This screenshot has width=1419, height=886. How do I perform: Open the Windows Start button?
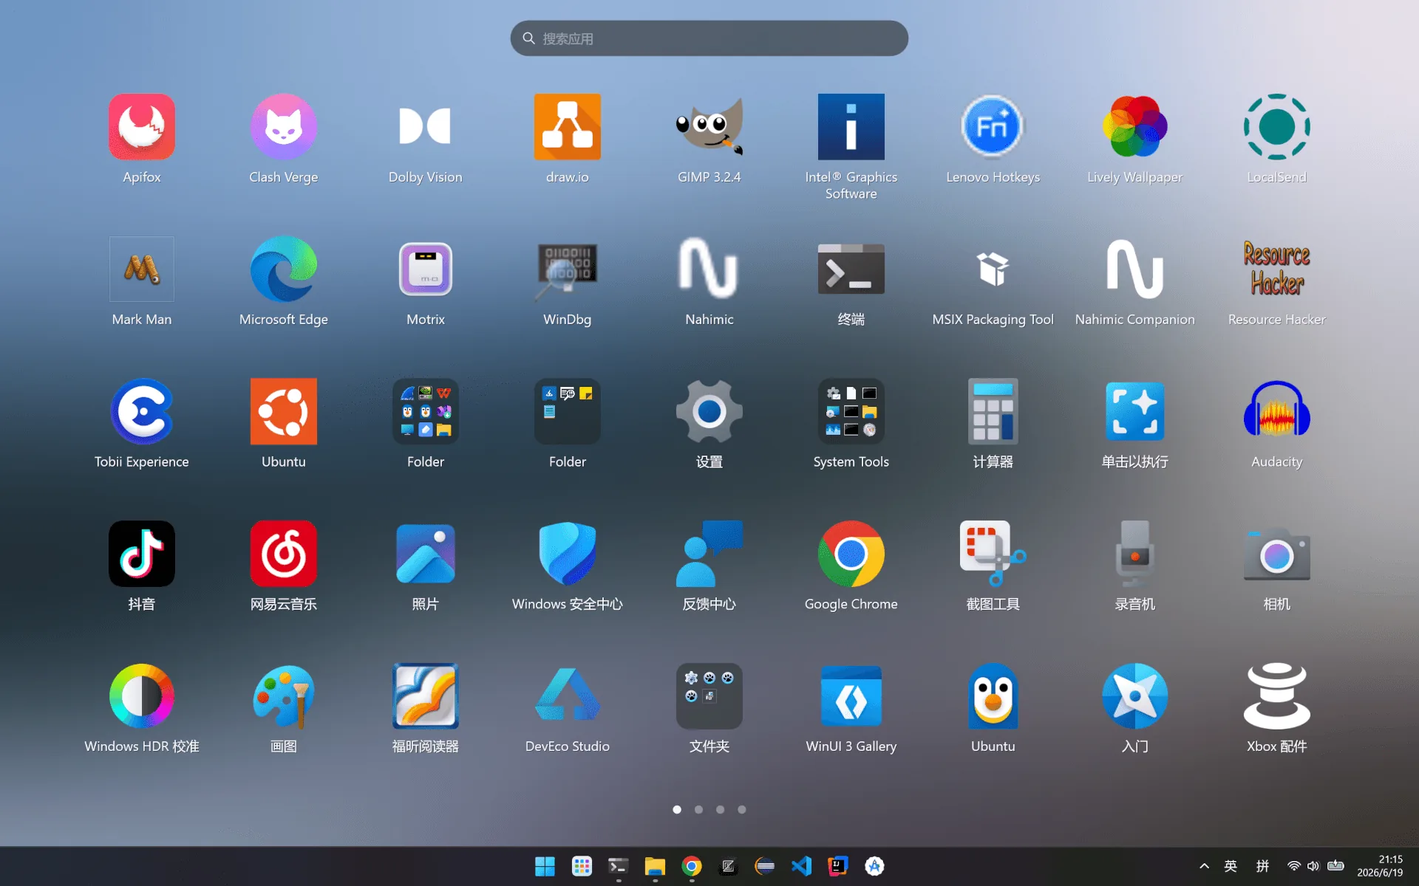pos(545,866)
